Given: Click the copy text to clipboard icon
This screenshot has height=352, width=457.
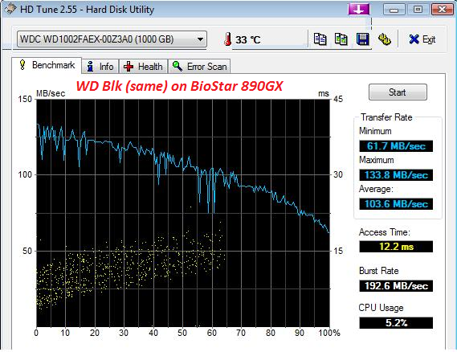Looking at the screenshot, I should pos(320,39).
